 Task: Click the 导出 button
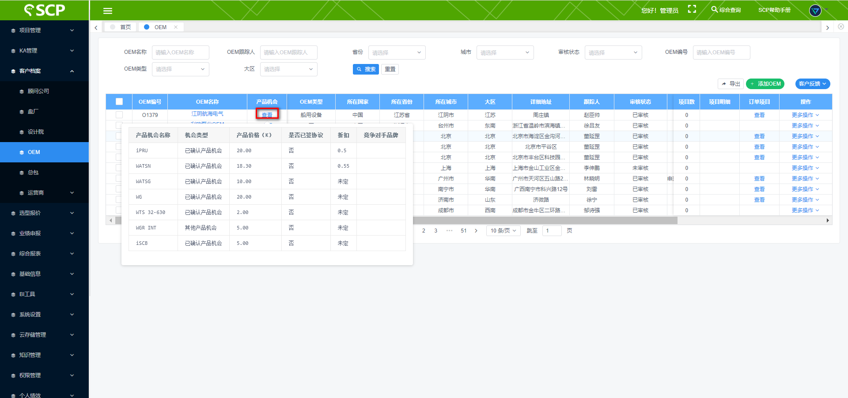tap(731, 84)
